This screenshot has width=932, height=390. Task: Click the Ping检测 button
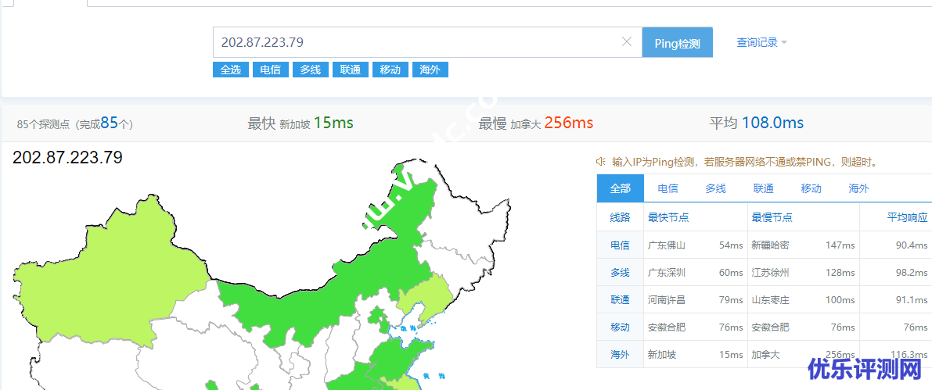tap(677, 42)
